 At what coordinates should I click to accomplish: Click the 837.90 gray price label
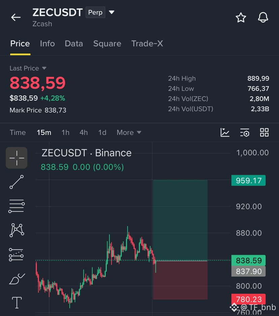pos(248,271)
